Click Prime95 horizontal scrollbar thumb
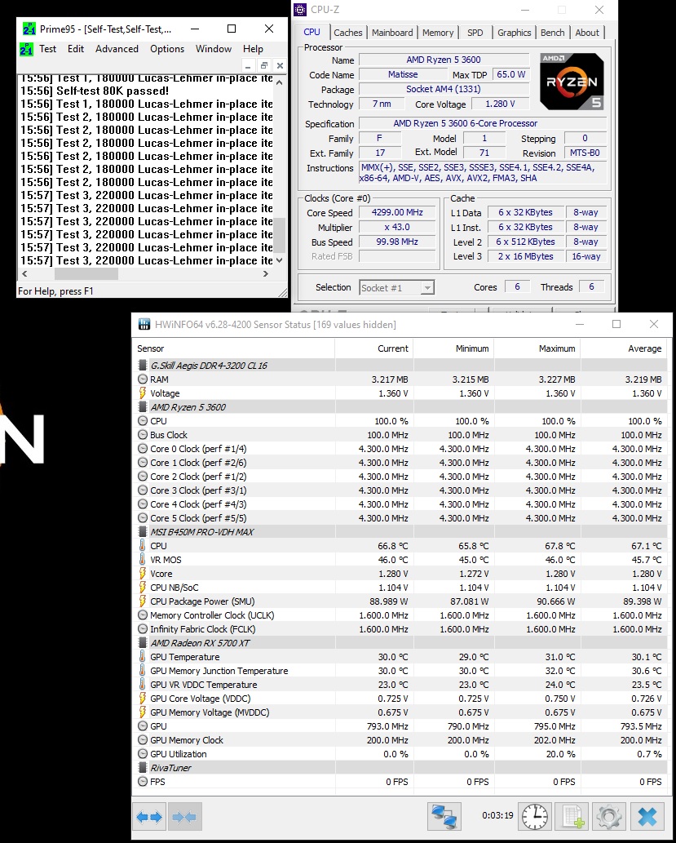The width and height of the screenshot is (676, 843). [86, 273]
